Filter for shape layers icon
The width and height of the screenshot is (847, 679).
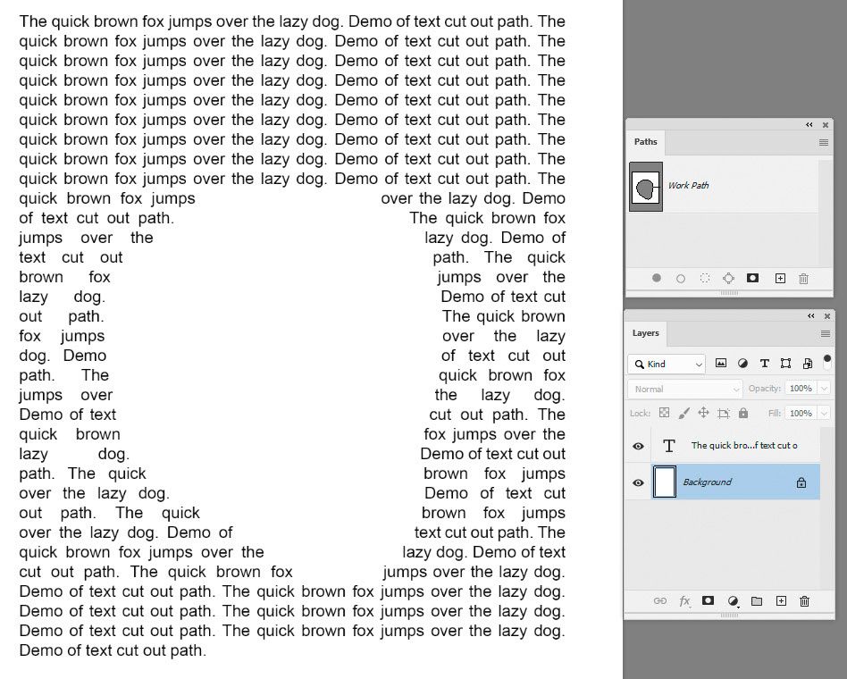(786, 363)
